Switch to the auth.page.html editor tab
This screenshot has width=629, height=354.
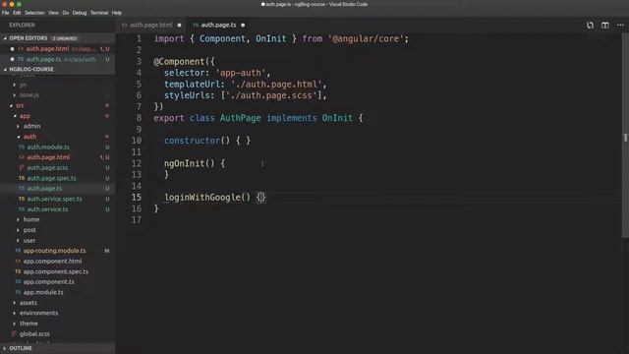(x=151, y=25)
